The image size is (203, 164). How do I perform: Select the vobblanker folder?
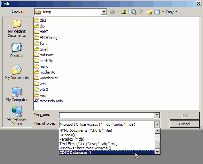(46, 78)
